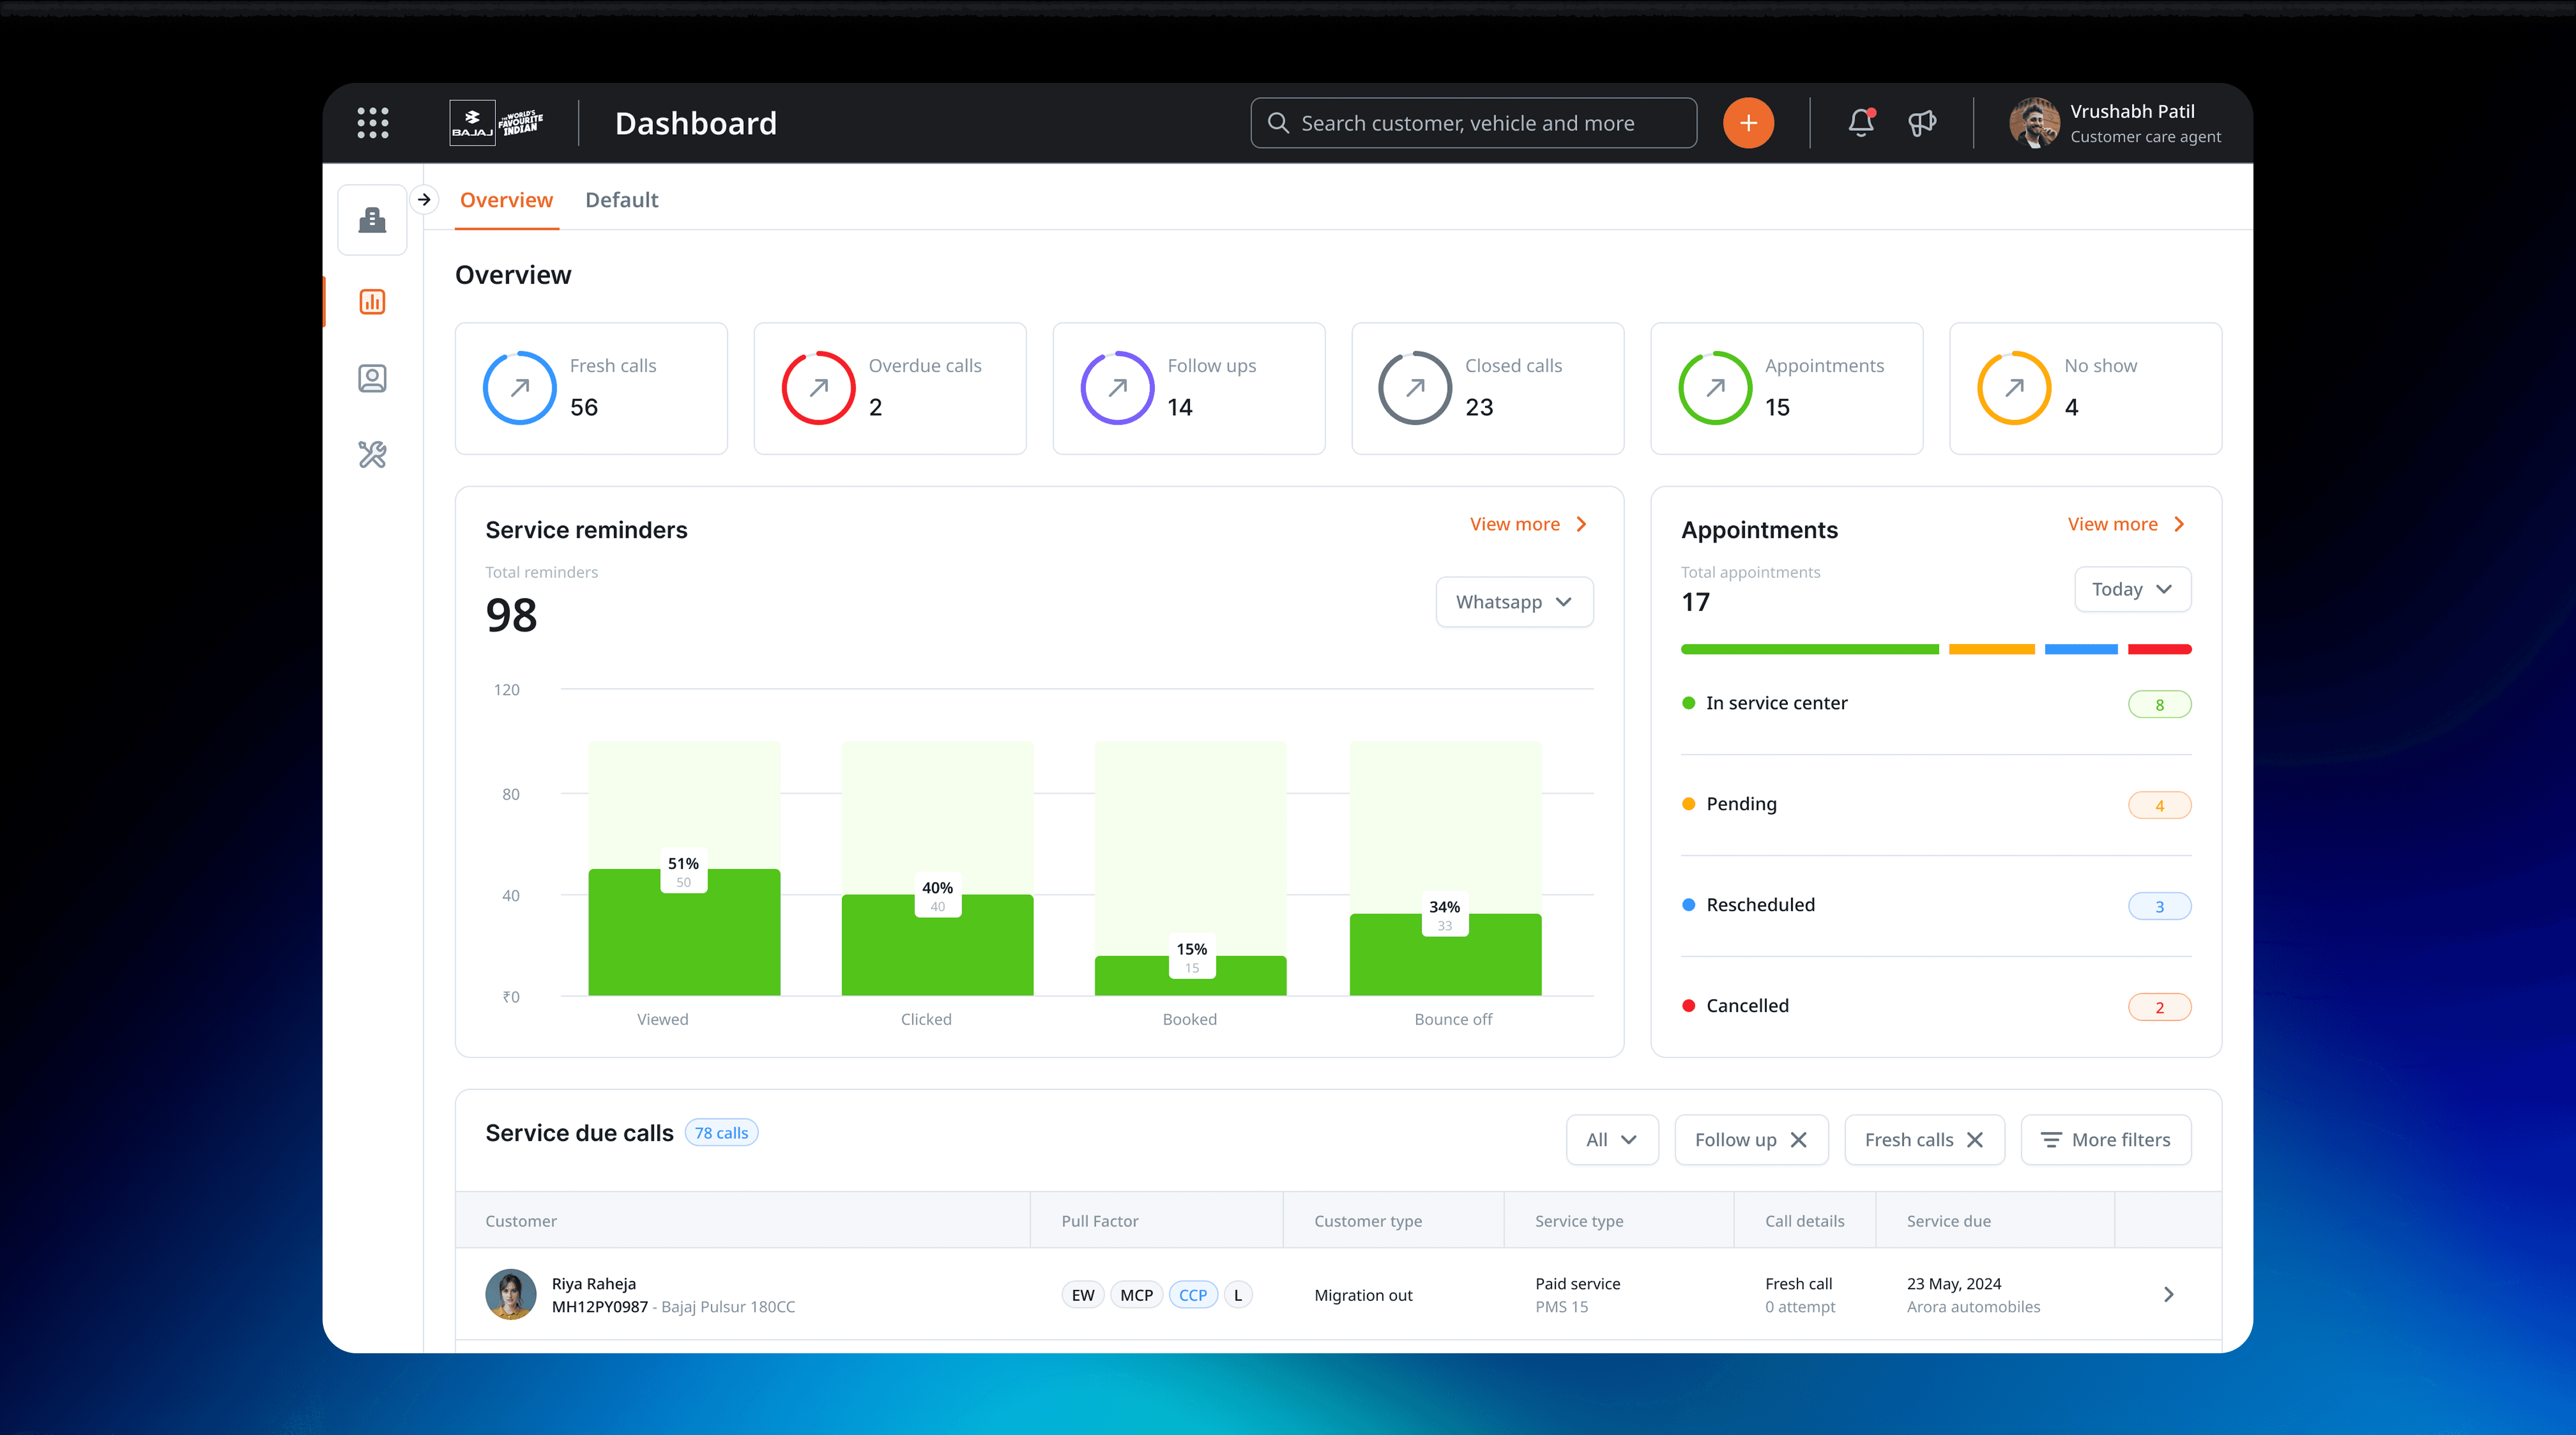This screenshot has height=1435, width=2576.
Task: Expand the sidebar with arrow toggle
Action: coord(424,199)
